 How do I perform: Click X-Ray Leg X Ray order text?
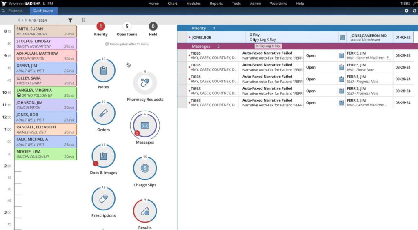[x=262, y=40]
